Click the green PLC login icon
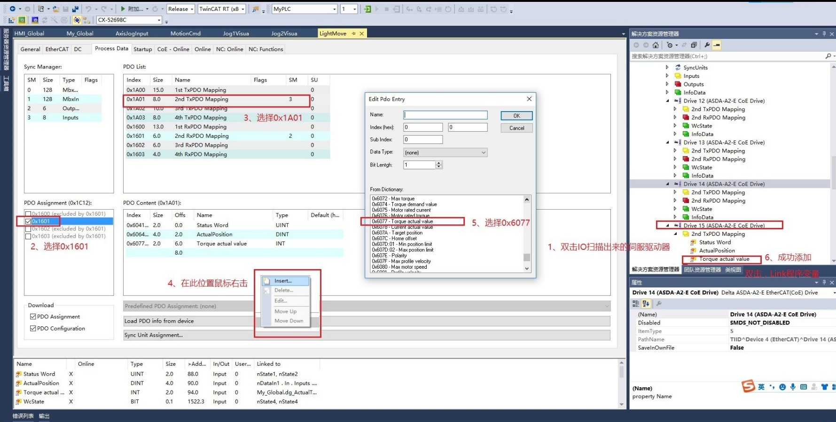The height and width of the screenshot is (422, 836). pos(367,9)
